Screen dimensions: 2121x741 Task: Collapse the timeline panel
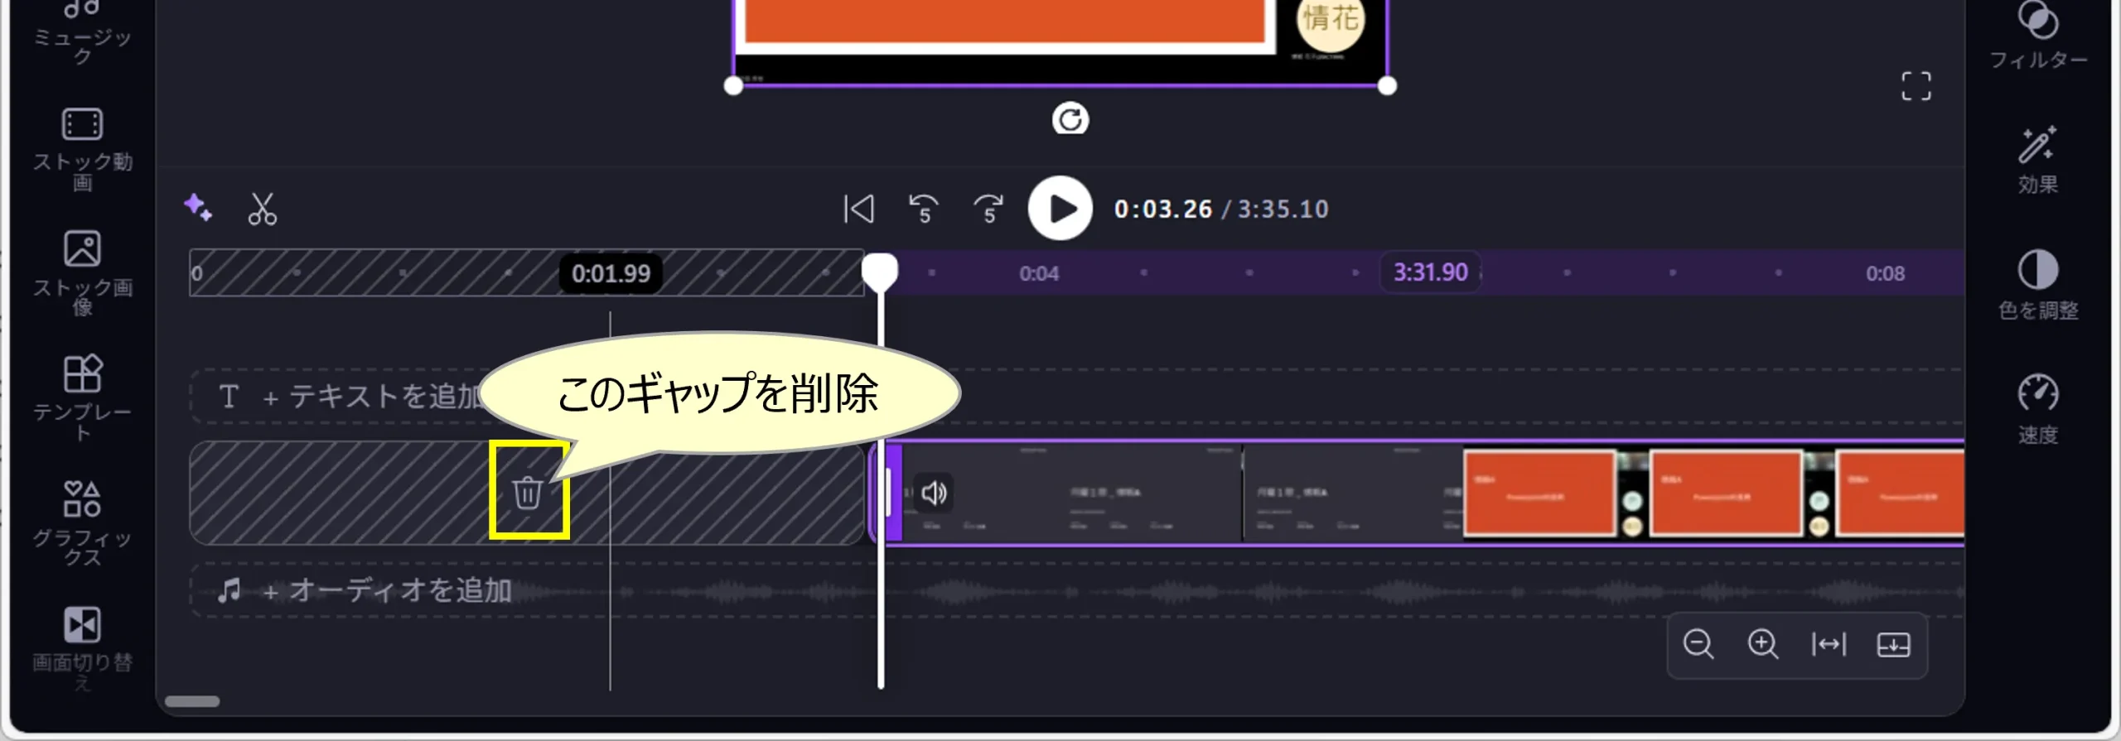(1893, 644)
